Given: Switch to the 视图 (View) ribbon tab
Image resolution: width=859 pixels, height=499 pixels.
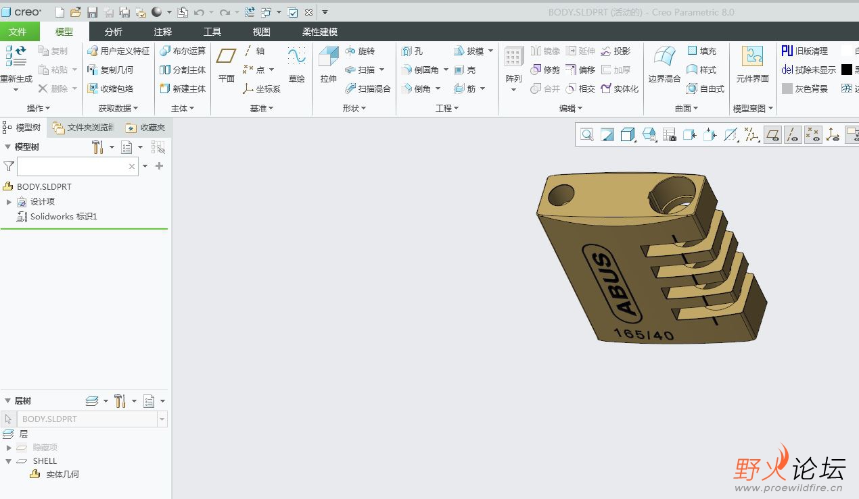Looking at the screenshot, I should tap(261, 32).
